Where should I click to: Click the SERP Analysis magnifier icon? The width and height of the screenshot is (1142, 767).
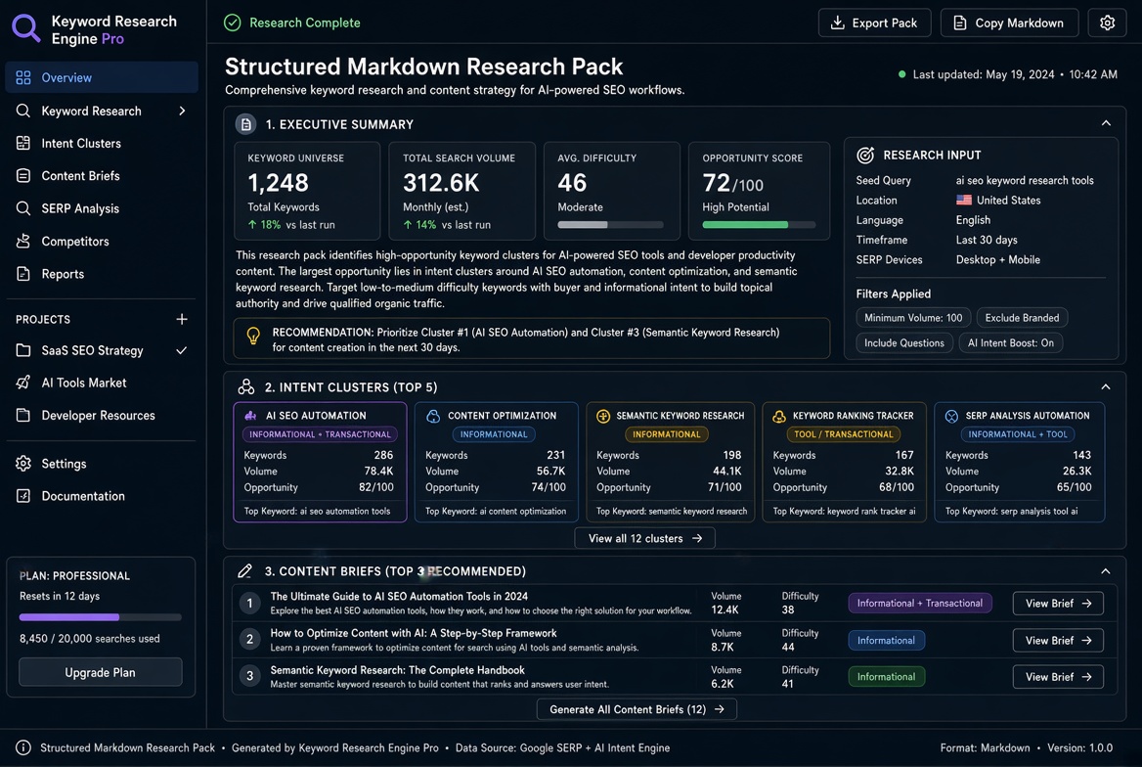tap(23, 208)
